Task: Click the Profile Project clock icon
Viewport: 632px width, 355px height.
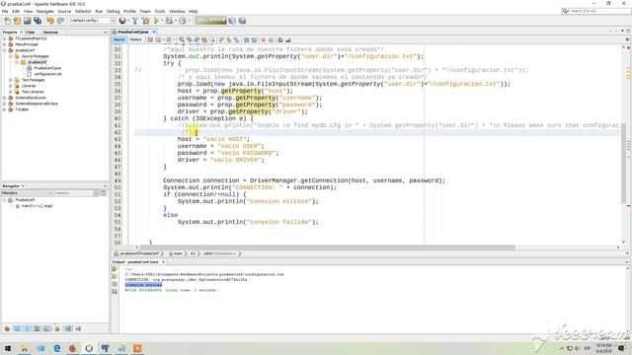Action: 183,21
